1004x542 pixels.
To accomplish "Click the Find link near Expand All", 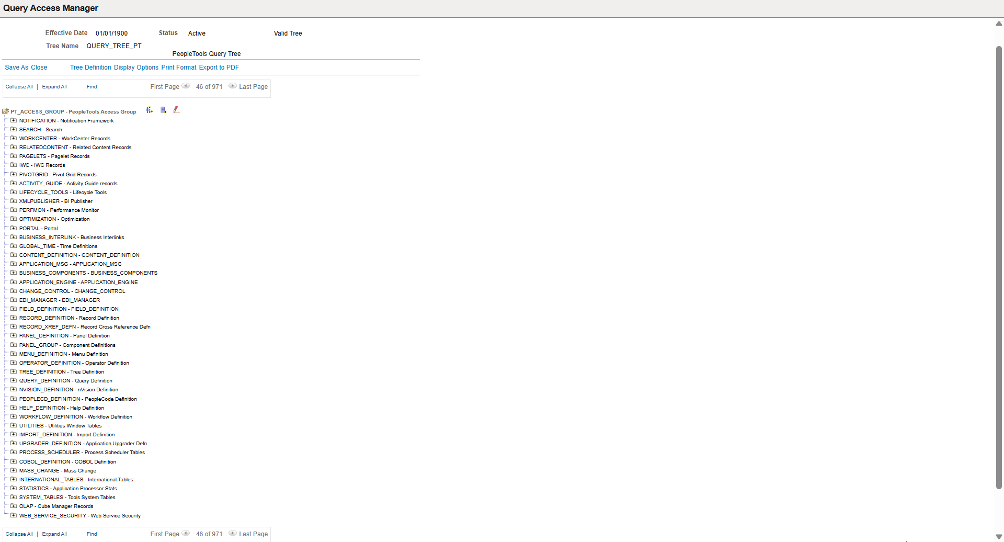I will (92, 86).
